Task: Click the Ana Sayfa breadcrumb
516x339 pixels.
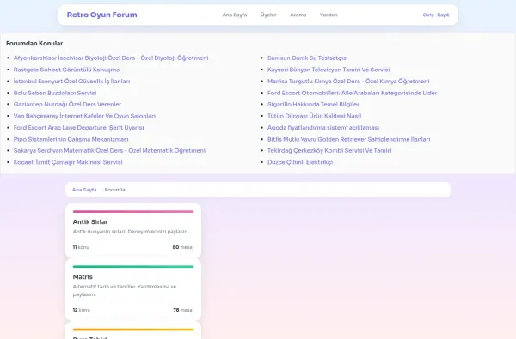Action: (84, 190)
